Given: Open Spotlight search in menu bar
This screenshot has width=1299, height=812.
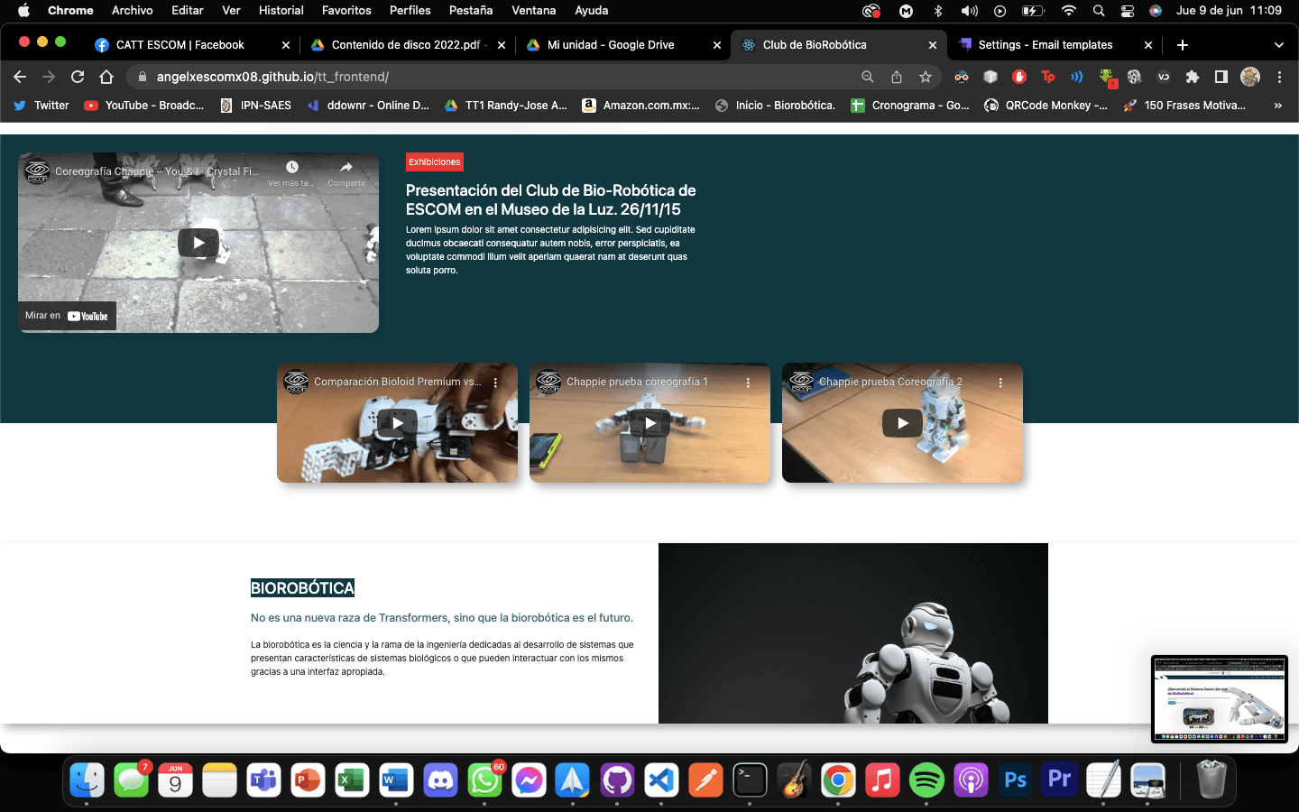Looking at the screenshot, I should 1099,11.
